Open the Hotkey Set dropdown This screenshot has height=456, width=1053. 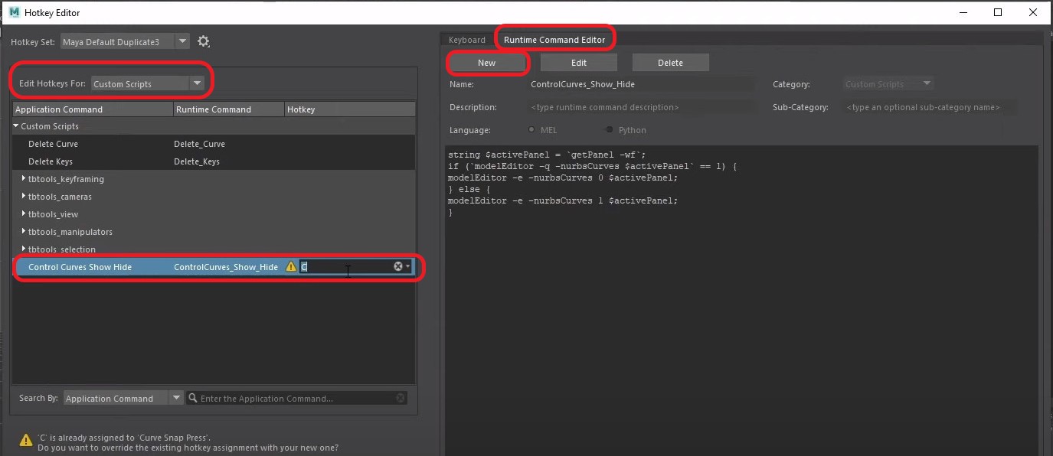[181, 41]
